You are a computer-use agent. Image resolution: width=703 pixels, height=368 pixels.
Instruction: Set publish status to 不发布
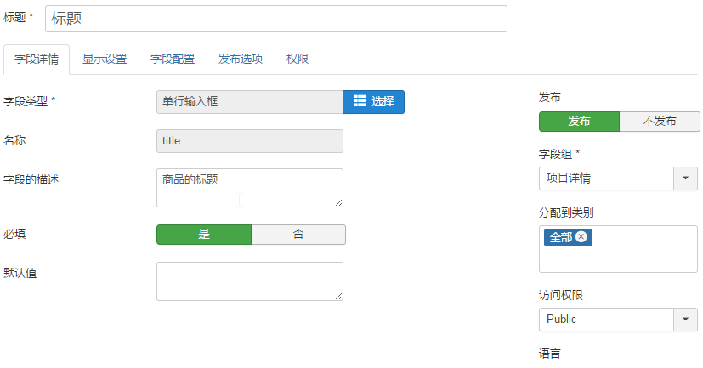pos(659,122)
